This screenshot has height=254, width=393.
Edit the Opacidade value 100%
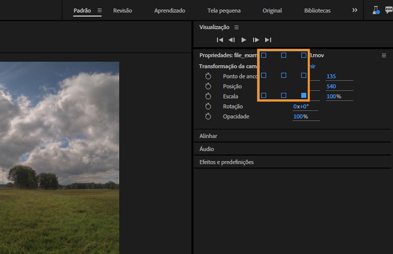click(301, 117)
